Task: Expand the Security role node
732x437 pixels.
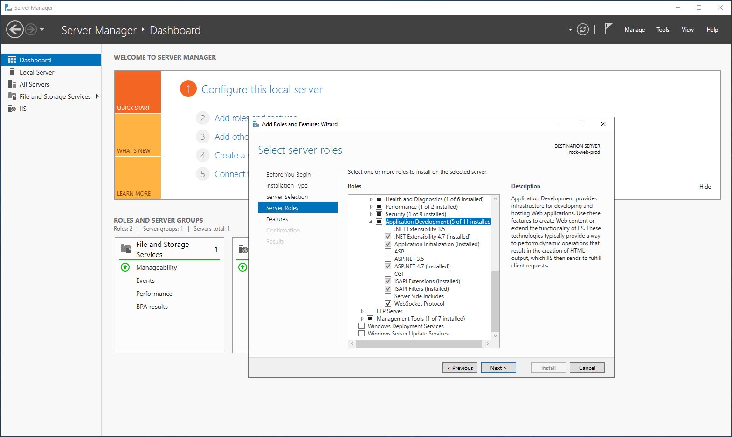Action: pos(371,214)
